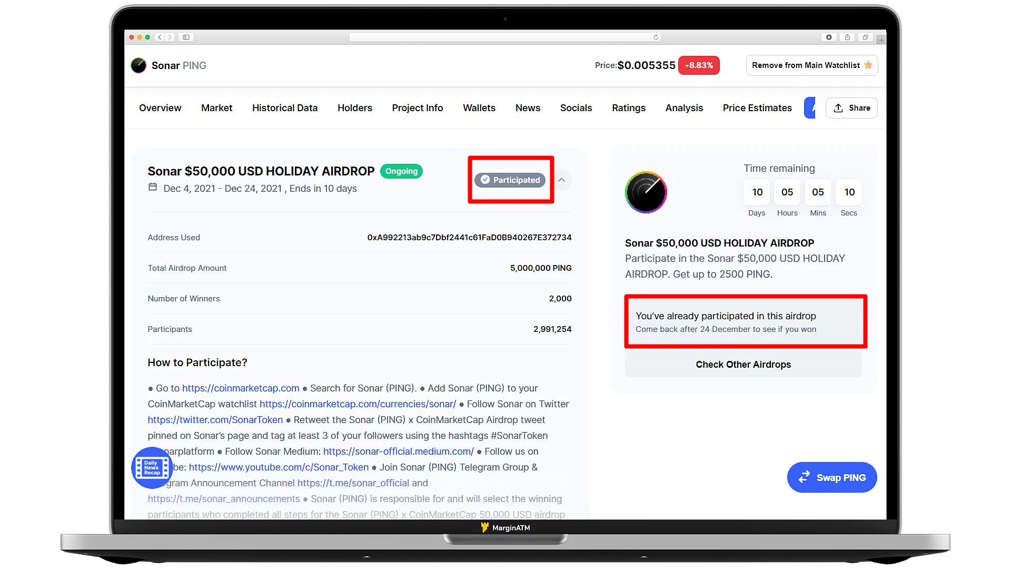The image size is (1011, 569).
Task: Select the Holders tab
Action: pyautogui.click(x=355, y=108)
